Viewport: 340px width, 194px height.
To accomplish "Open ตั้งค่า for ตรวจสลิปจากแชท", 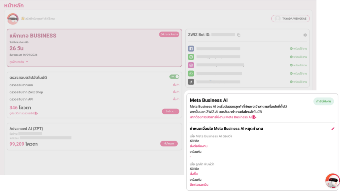I will [176, 85].
